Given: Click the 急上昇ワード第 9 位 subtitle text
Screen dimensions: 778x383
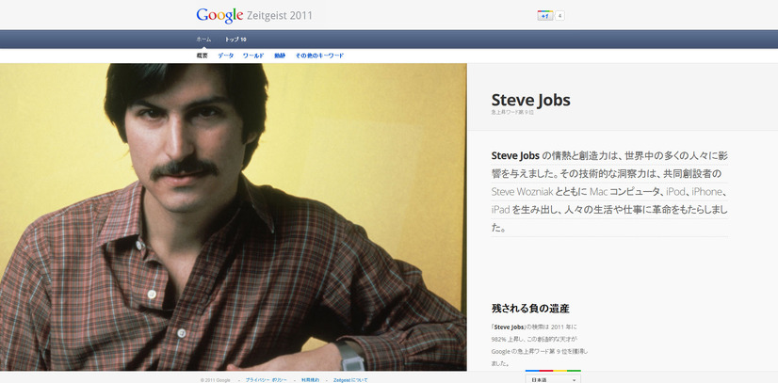Looking at the screenshot, I should pos(512,113).
